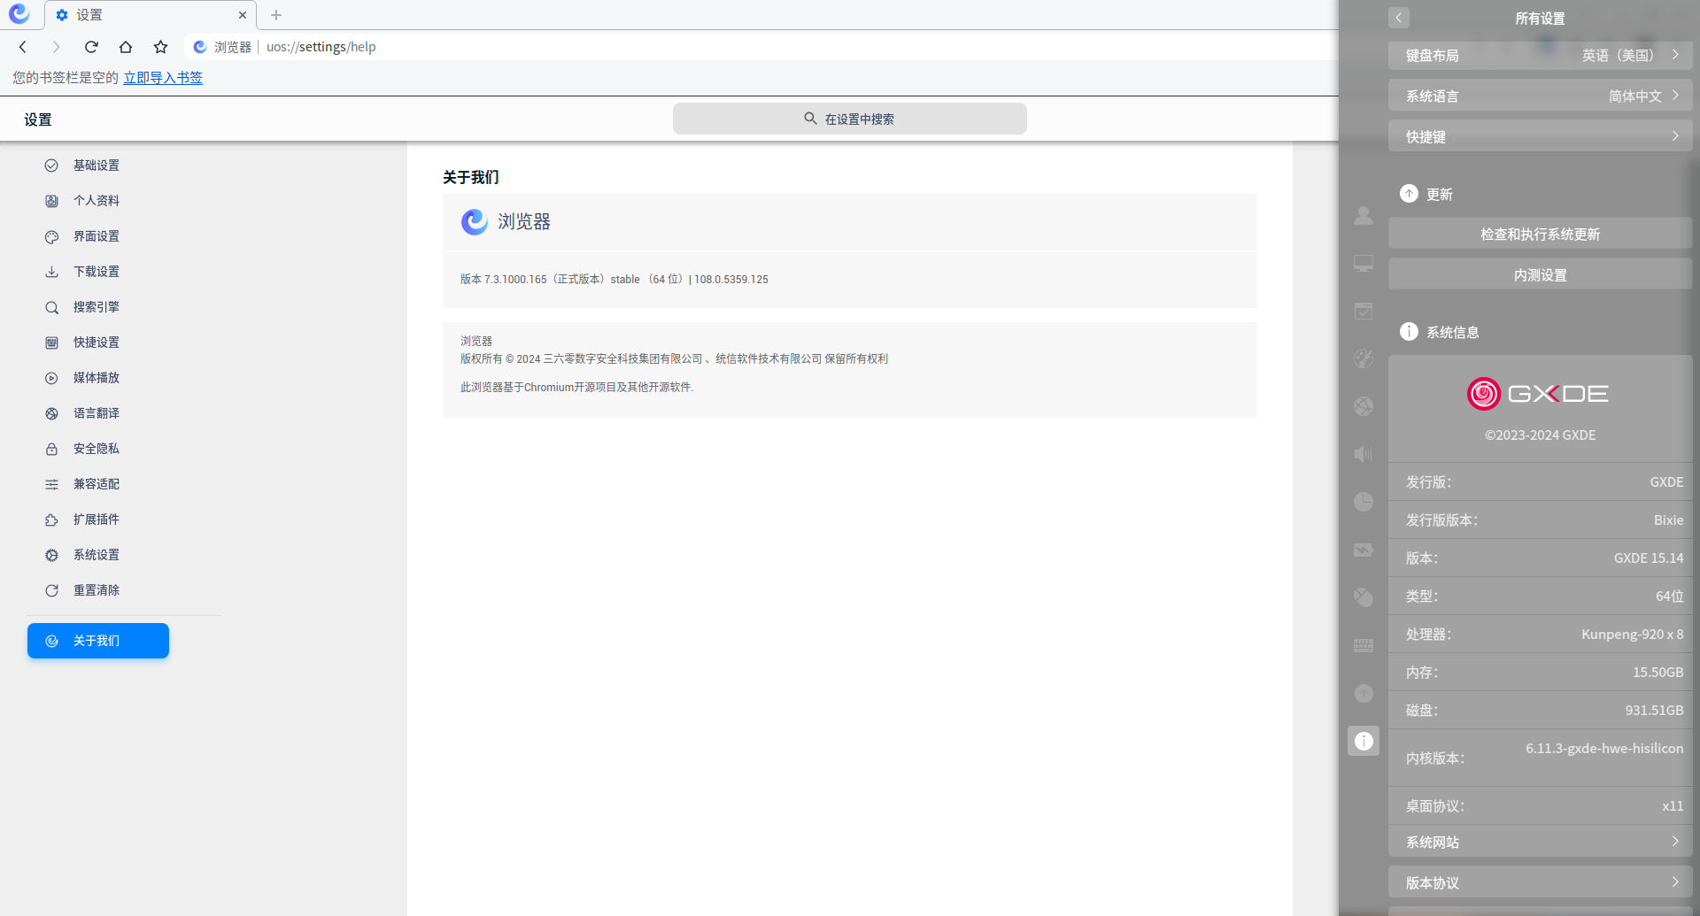Expand the 版本协议 row
The width and height of the screenshot is (1700, 916).
(1541, 882)
